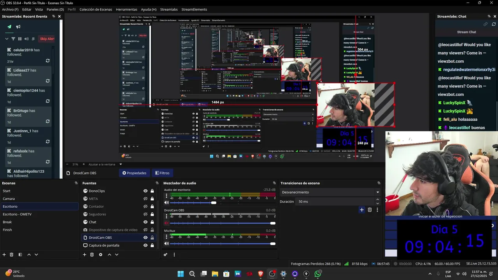Open the Desvanecimiento transition dropdown
Image resolution: width=498 pixels, height=280 pixels.
pos(330,192)
